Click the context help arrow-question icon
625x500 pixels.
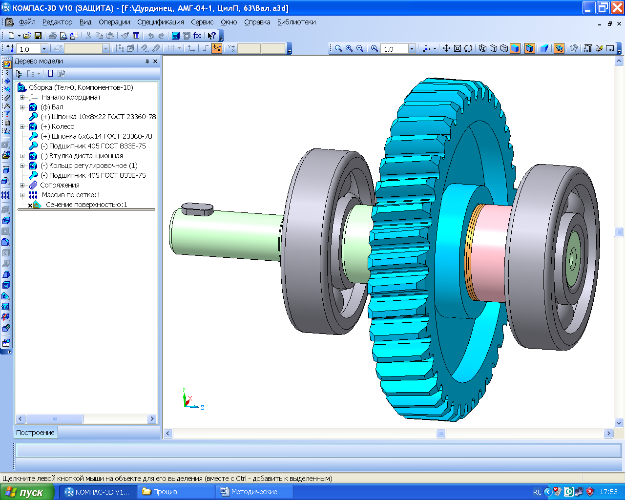tap(211, 36)
